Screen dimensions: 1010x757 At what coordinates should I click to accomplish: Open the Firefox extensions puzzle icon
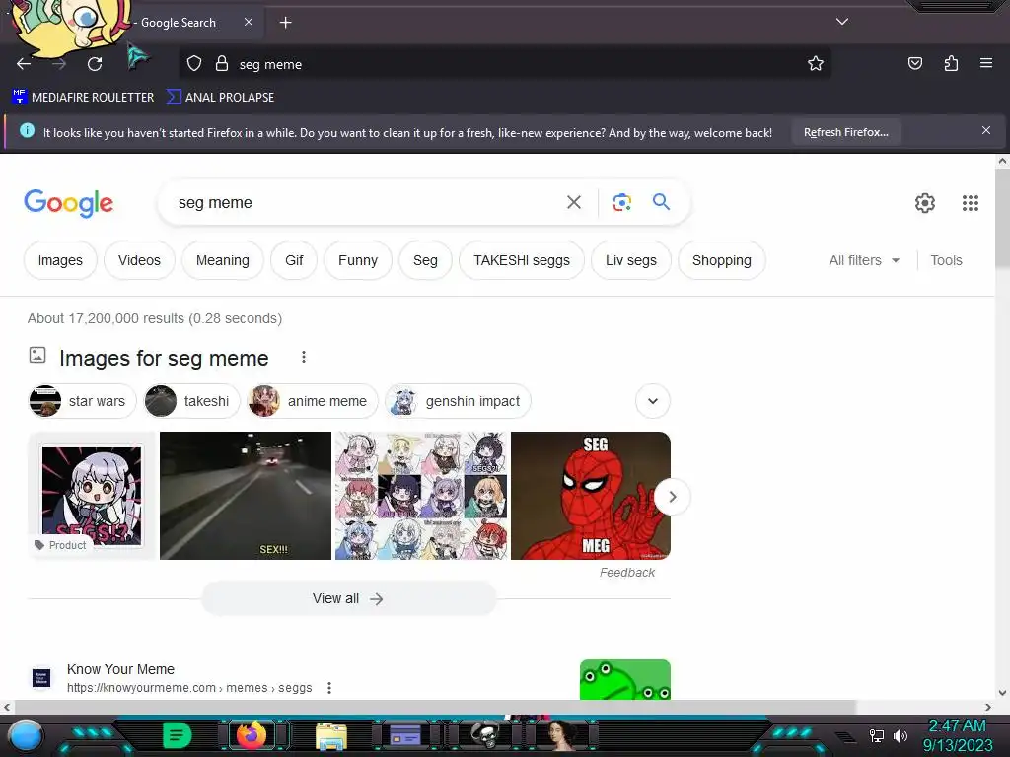point(951,63)
